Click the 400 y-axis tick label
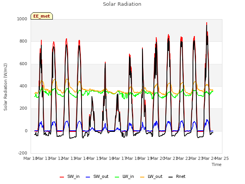245x184 pixels. click(23, 86)
